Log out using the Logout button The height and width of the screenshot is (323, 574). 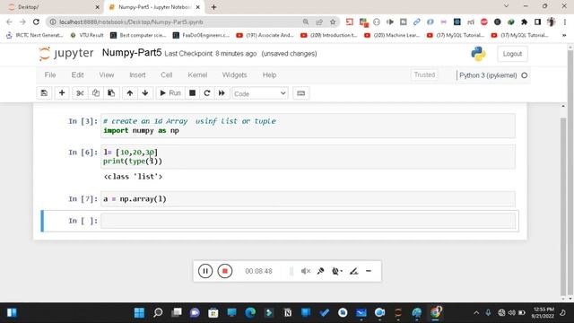pyautogui.click(x=512, y=54)
